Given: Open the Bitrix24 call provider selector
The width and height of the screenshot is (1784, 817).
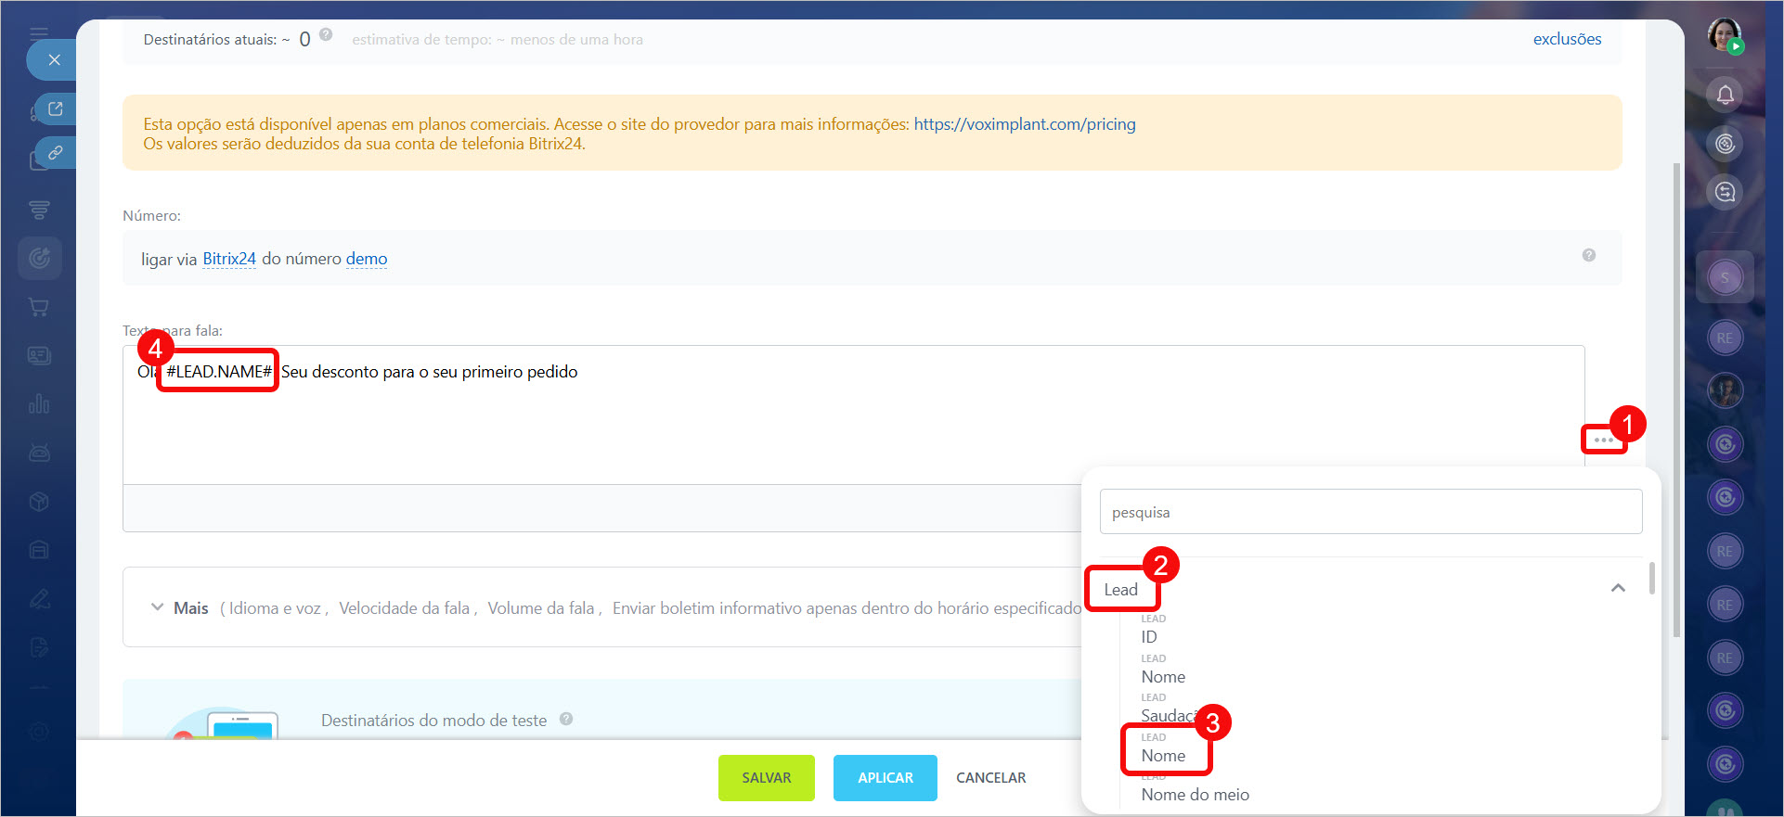Looking at the screenshot, I should 228,259.
